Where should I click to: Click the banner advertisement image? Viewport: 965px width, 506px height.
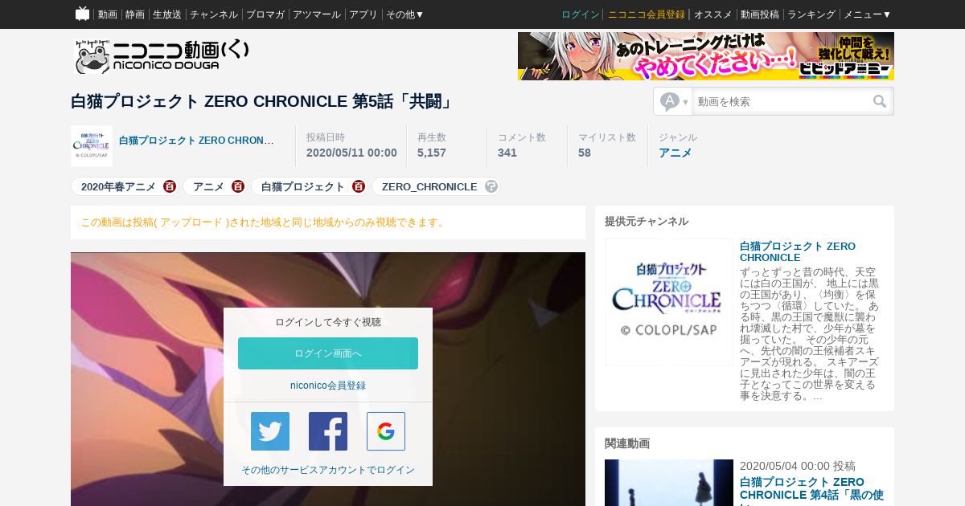point(706,56)
